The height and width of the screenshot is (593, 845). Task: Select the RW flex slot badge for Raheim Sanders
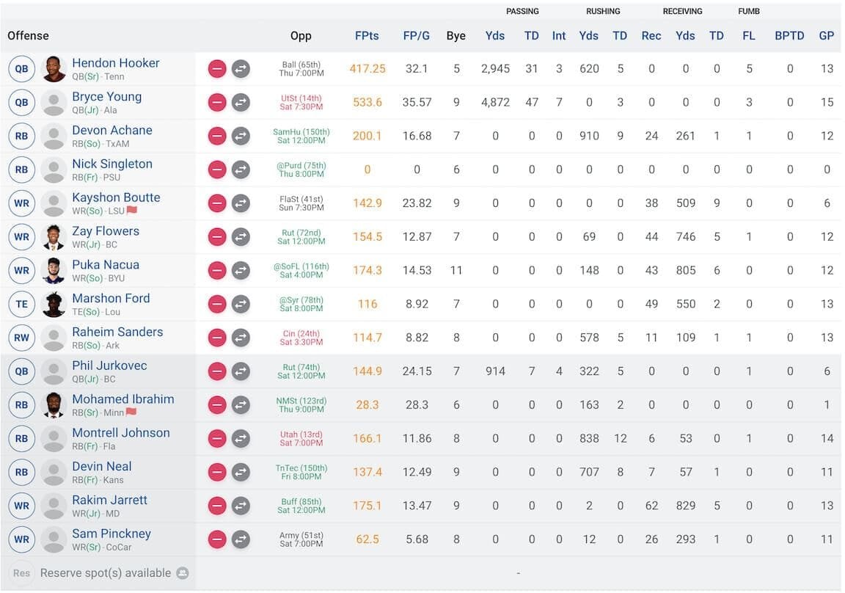pyautogui.click(x=21, y=338)
